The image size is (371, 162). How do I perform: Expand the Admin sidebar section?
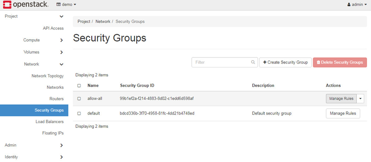61,145
